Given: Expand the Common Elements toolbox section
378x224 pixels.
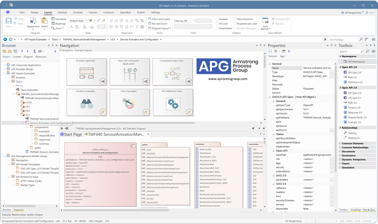Looking at the screenshot, I should 352,143.
